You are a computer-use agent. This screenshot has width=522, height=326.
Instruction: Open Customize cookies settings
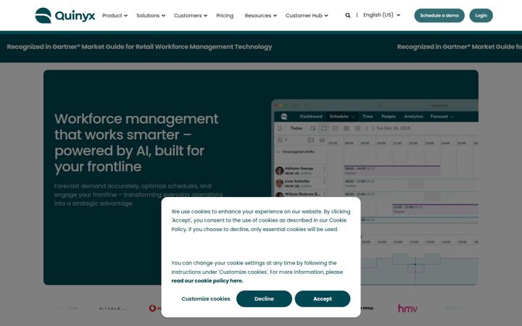pyautogui.click(x=206, y=298)
